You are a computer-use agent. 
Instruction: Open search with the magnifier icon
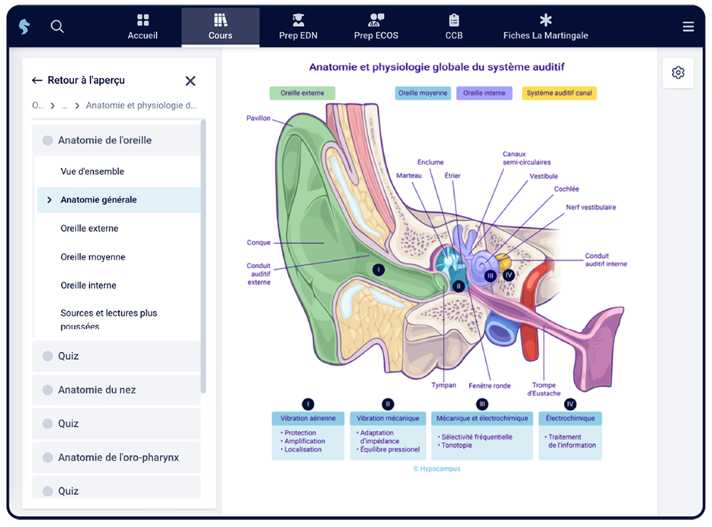pyautogui.click(x=58, y=27)
